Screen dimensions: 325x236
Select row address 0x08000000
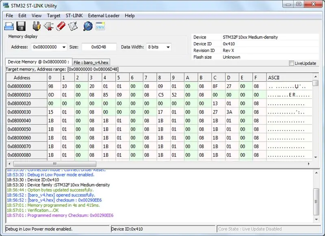(26, 86)
